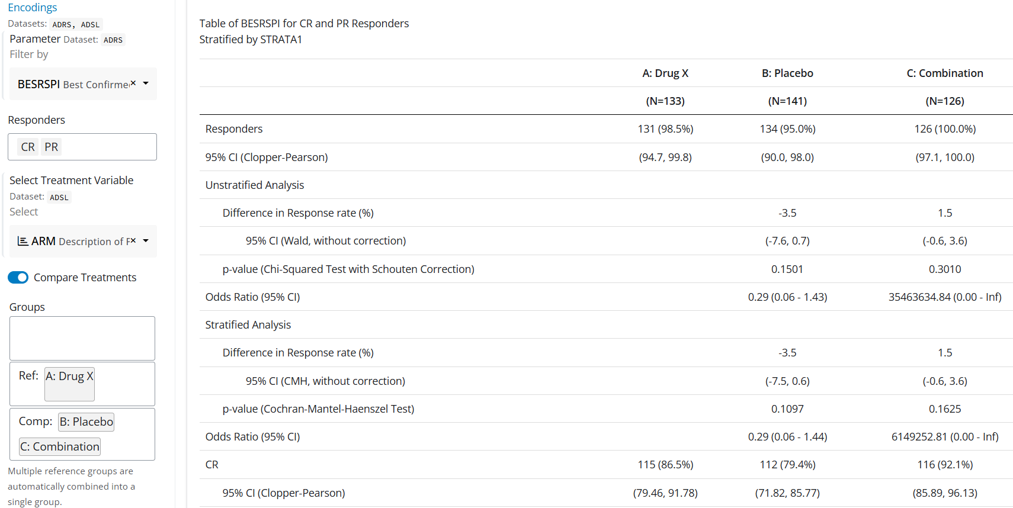Clear the ARM treatment variable selection
This screenshot has height=508, width=1013.
pyautogui.click(x=133, y=240)
